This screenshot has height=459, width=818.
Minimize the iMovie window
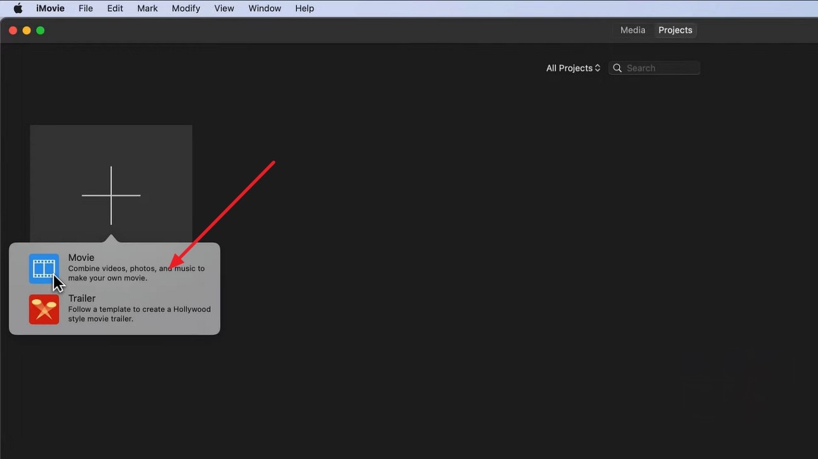(26, 30)
